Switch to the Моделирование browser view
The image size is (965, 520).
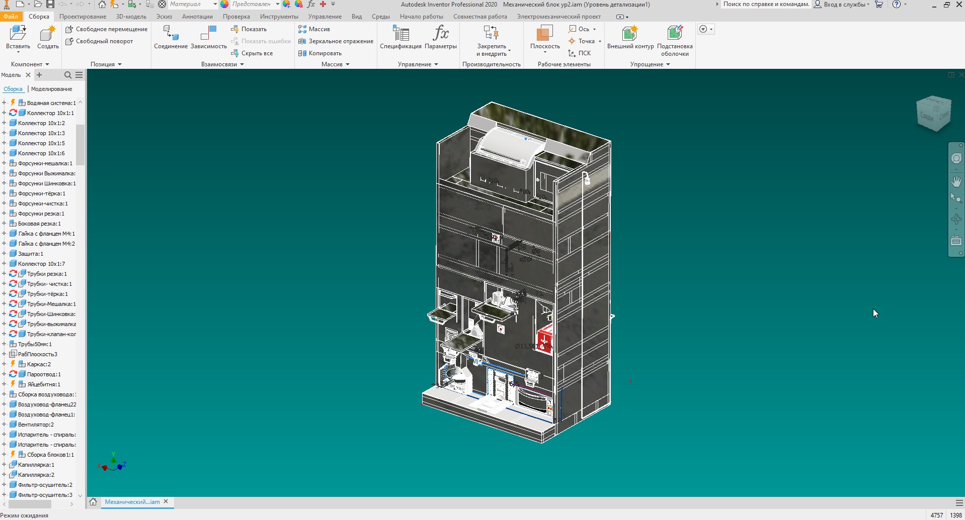[x=51, y=89]
